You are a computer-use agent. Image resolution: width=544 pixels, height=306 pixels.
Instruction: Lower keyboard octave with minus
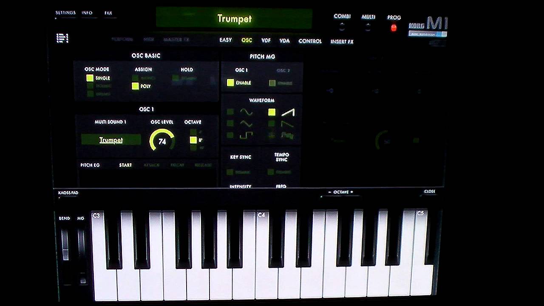[330, 192]
